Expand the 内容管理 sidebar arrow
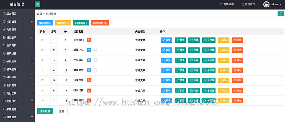 (x=32, y=29)
